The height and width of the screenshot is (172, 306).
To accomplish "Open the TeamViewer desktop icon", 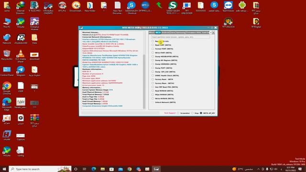I will pyautogui.click(x=228, y=7).
